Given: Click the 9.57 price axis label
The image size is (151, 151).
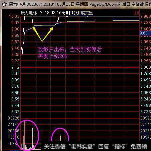Looking at the screenshot, I should click(15, 42).
